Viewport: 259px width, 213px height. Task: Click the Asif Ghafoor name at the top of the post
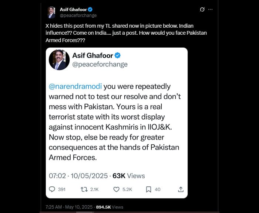(x=73, y=10)
